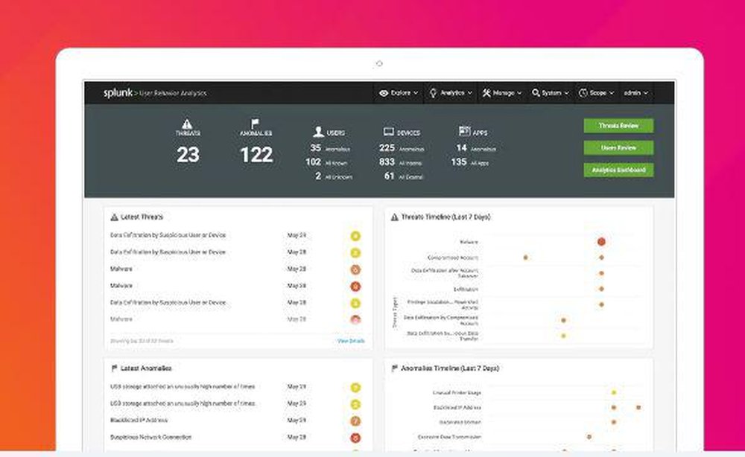Viewport: 745px width, 457px height.
Task: Click the Splunk logo
Action: pos(118,92)
